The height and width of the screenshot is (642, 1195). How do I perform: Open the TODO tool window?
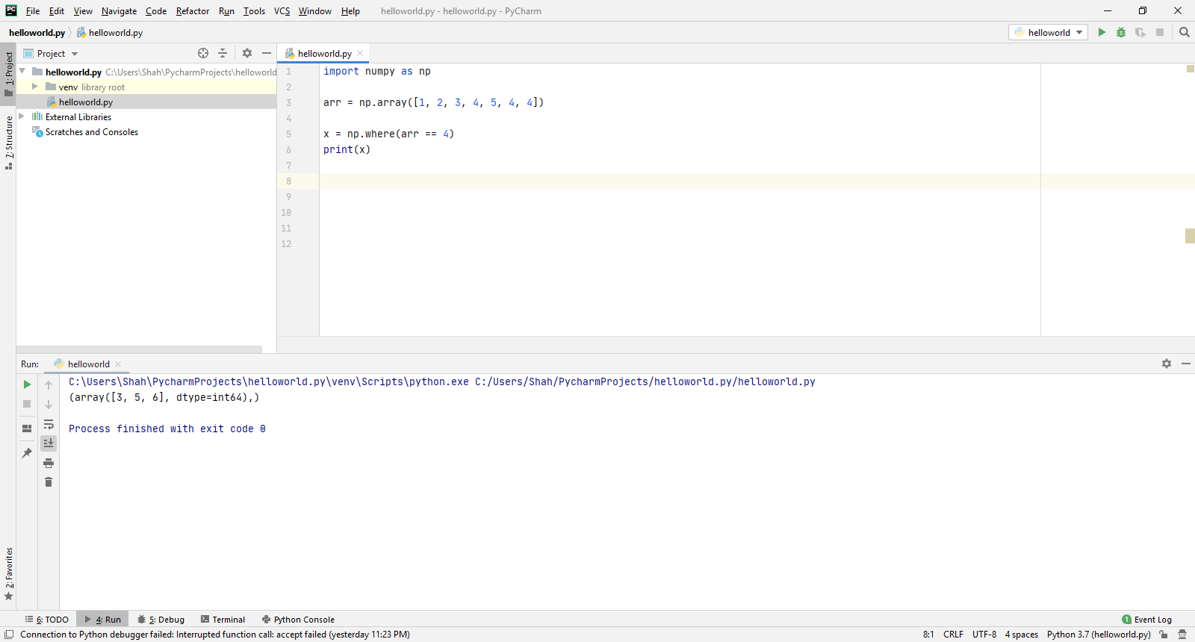pyautogui.click(x=46, y=619)
